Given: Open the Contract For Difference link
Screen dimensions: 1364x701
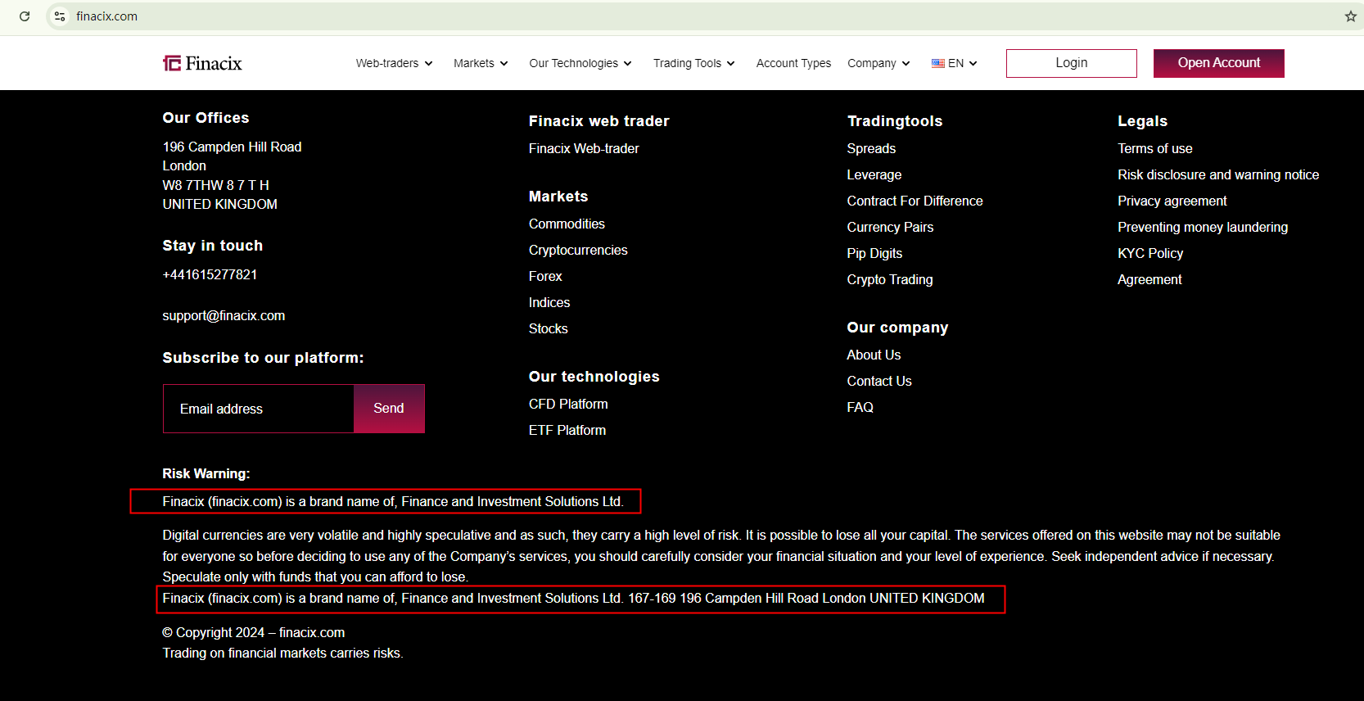Looking at the screenshot, I should pyautogui.click(x=915, y=201).
